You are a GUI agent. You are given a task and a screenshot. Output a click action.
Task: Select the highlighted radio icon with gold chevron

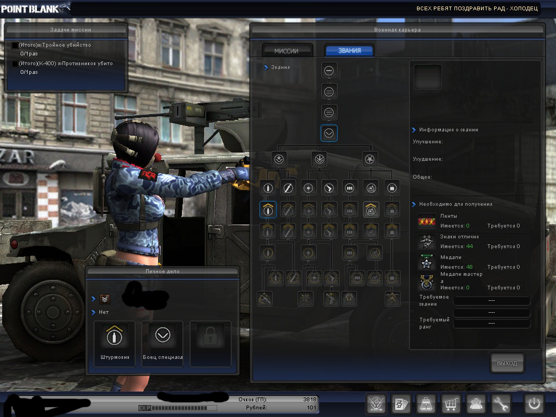[x=371, y=210]
